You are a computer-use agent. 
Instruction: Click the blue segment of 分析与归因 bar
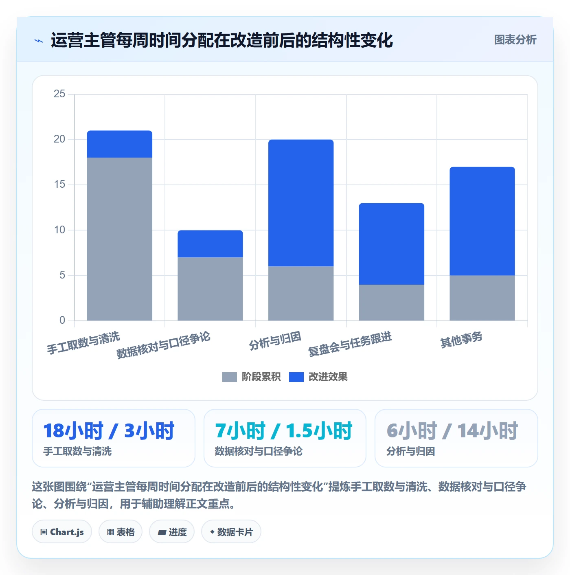[301, 203]
